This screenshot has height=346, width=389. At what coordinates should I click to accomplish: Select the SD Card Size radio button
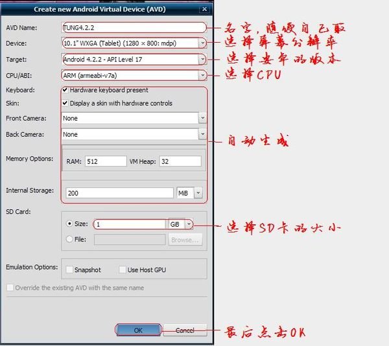click(x=70, y=224)
